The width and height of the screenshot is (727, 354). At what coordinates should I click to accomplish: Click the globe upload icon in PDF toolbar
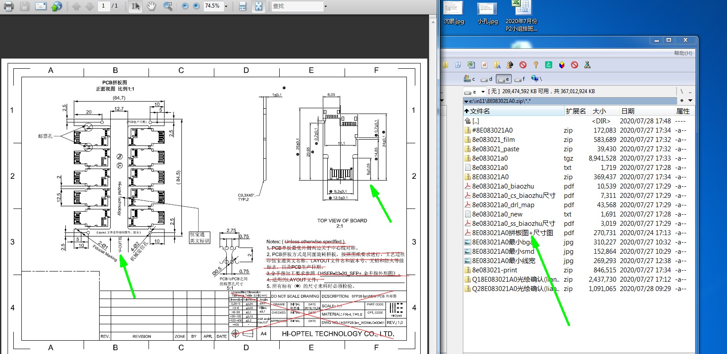(56, 6)
